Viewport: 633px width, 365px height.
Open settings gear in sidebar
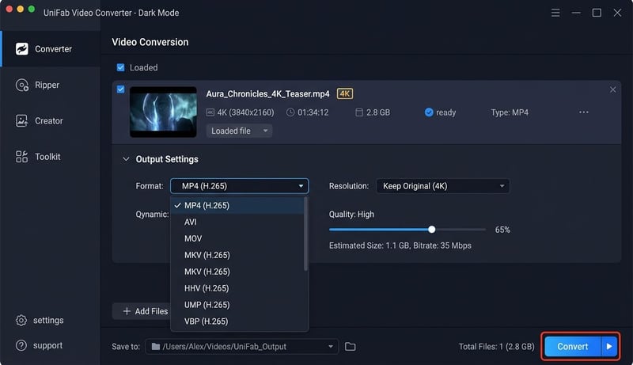pyautogui.click(x=21, y=320)
